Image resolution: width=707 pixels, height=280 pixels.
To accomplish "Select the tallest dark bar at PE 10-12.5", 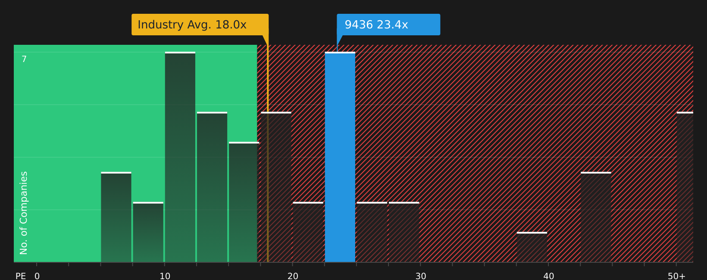I will (180, 157).
